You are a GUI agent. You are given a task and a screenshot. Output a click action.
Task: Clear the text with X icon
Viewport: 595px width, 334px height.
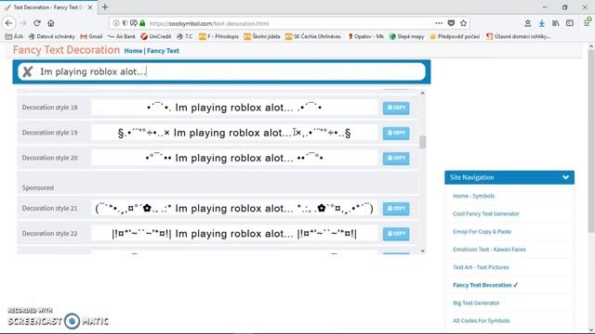(x=27, y=71)
